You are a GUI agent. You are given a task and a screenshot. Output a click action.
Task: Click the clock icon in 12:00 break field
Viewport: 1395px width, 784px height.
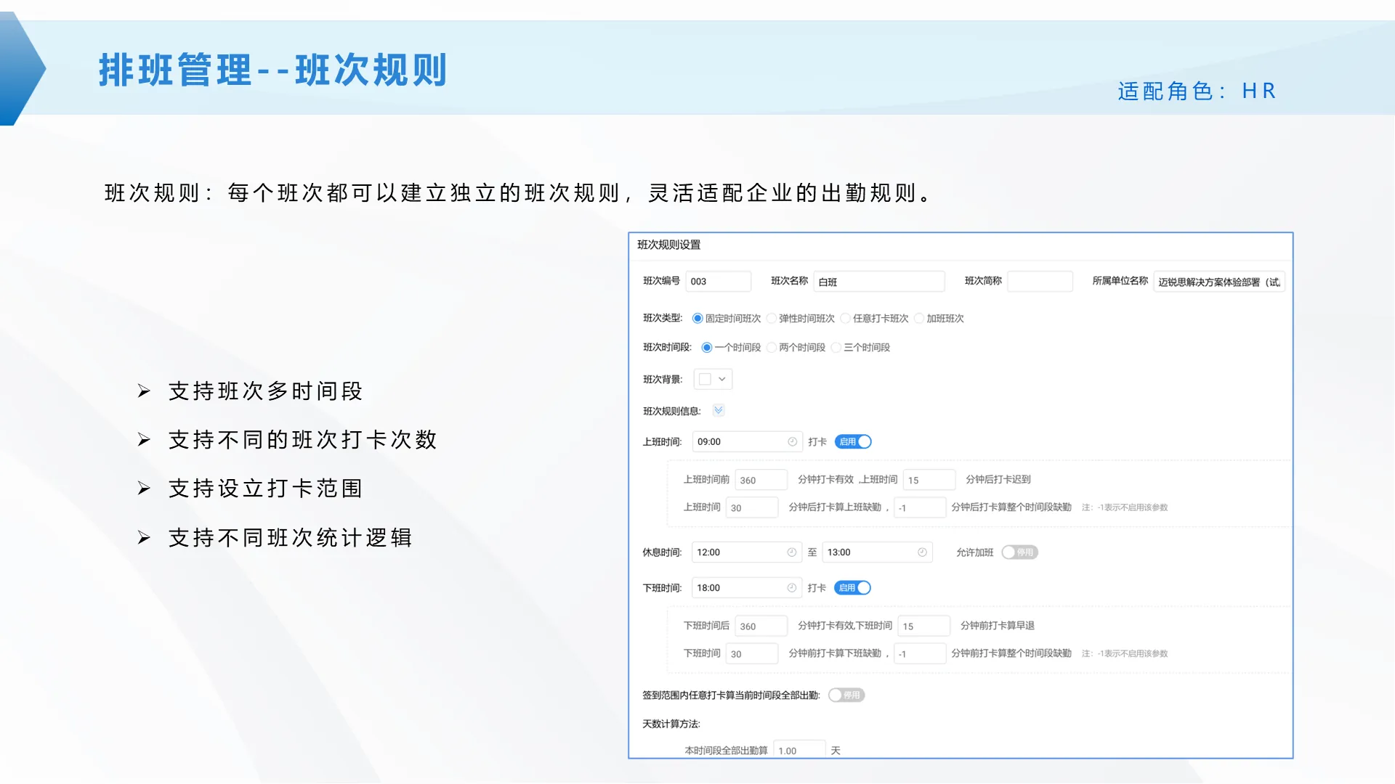tap(791, 552)
